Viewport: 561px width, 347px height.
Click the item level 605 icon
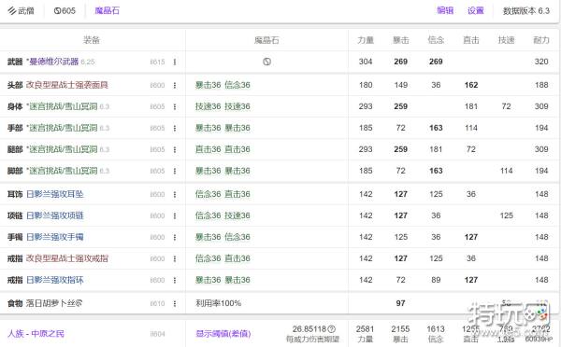pyautogui.click(x=57, y=10)
